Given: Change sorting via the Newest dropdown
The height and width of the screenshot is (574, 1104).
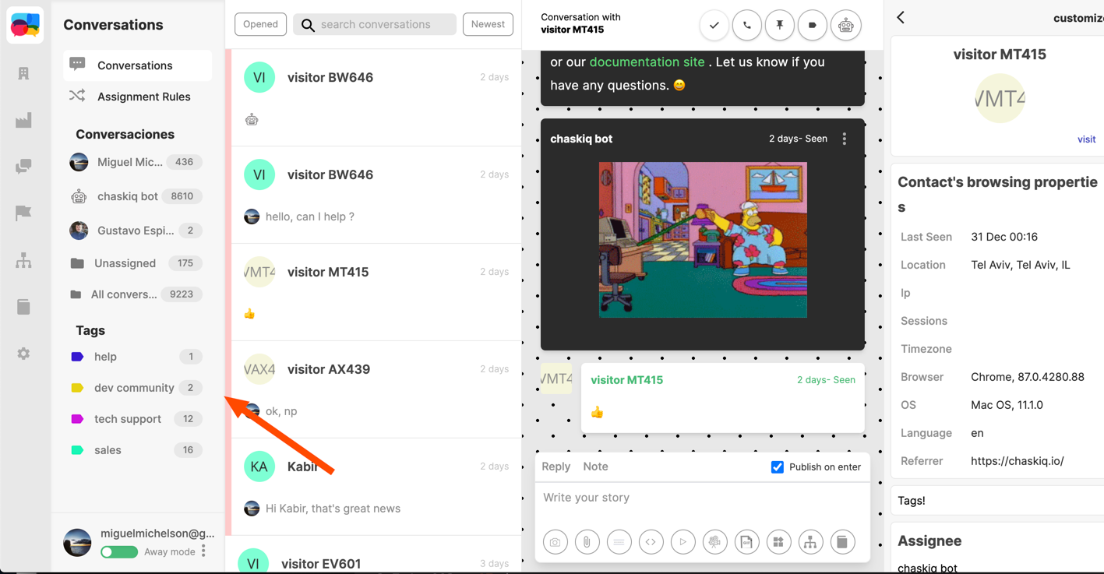Looking at the screenshot, I should coord(488,24).
